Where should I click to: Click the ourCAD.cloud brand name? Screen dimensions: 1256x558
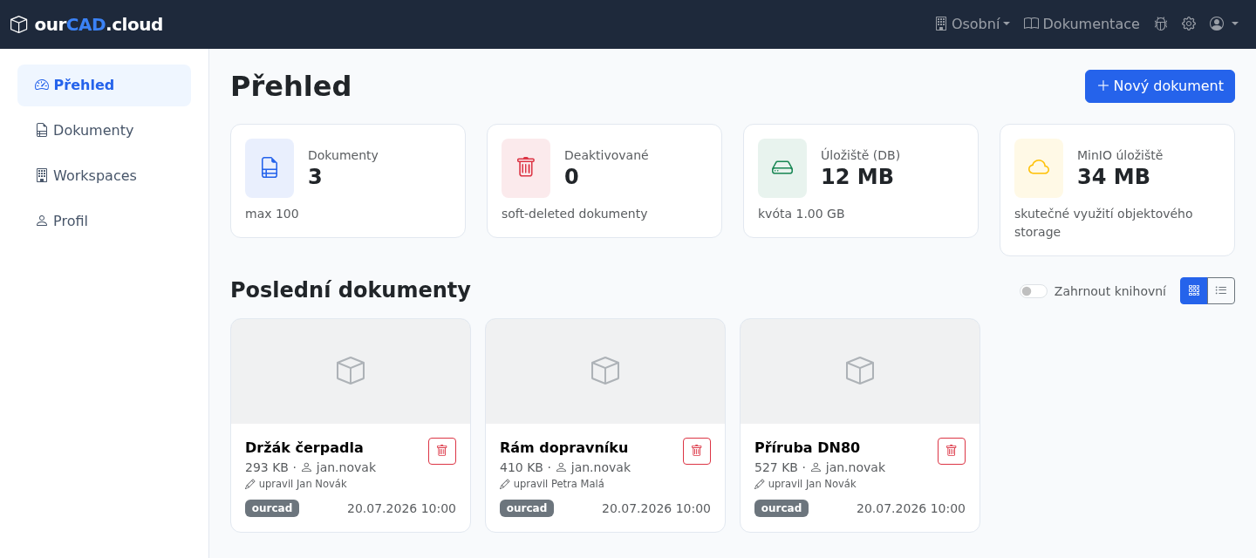[99, 24]
